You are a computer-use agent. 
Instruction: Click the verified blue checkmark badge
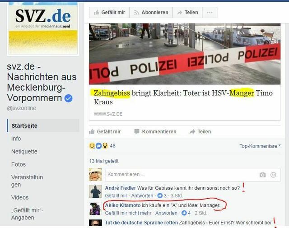tap(68, 98)
